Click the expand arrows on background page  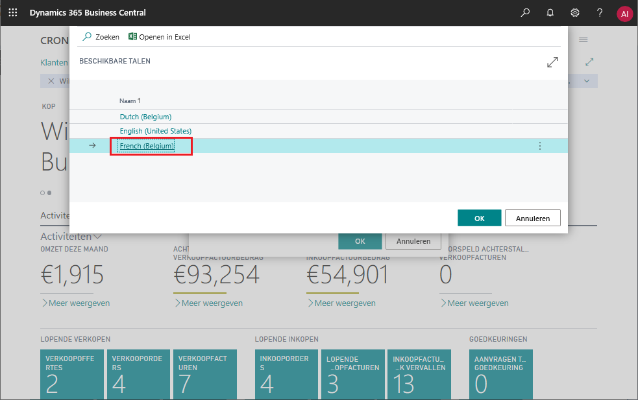(x=589, y=62)
